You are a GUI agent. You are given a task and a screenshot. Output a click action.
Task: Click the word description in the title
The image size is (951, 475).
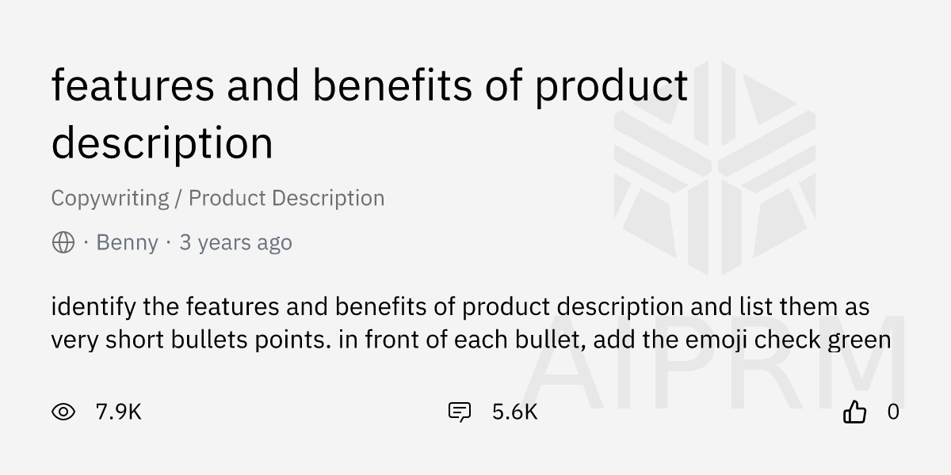[x=162, y=144]
